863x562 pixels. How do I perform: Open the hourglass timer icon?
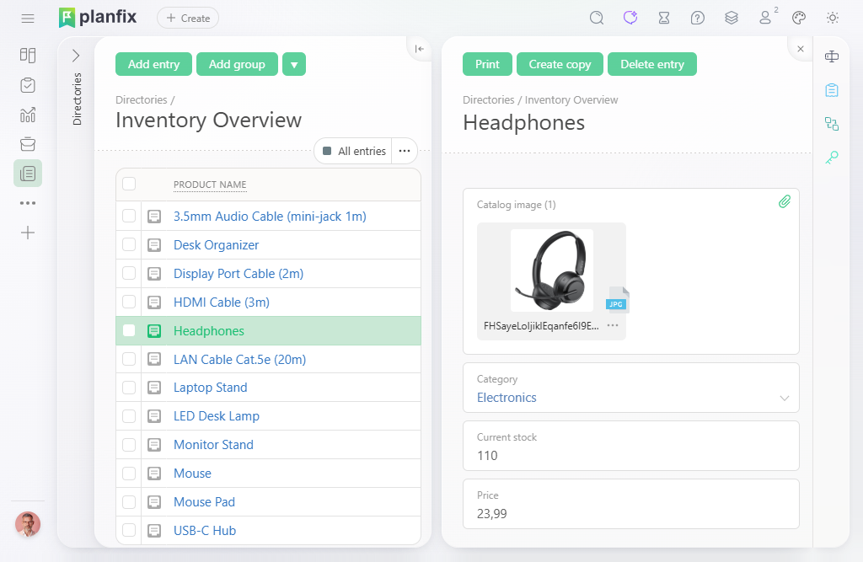[664, 19]
